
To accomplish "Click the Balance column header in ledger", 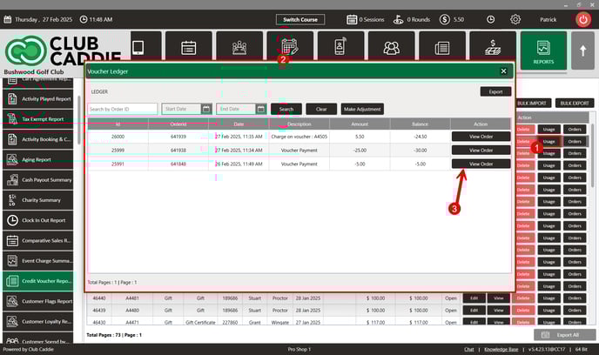I will pos(420,124).
